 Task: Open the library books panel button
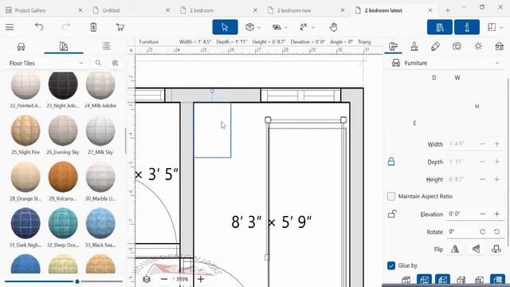click(x=440, y=27)
